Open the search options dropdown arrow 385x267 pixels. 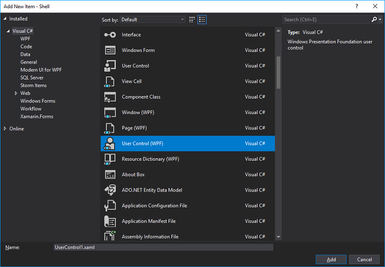click(x=380, y=20)
